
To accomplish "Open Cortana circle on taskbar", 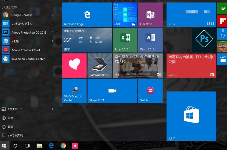I will click(15, 146).
